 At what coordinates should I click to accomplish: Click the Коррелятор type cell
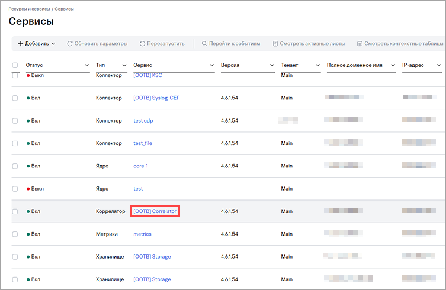(110, 211)
